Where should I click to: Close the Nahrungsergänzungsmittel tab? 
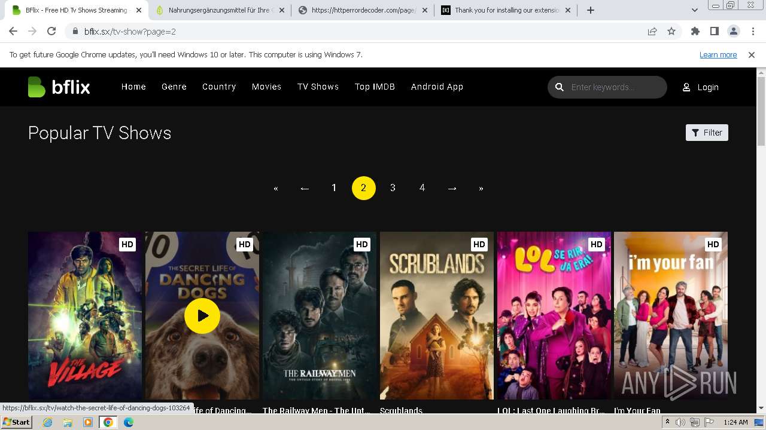(x=282, y=10)
